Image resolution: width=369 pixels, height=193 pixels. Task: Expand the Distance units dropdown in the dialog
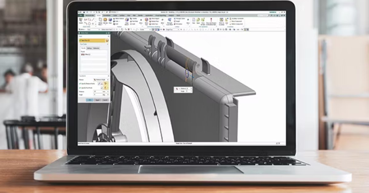(107, 91)
